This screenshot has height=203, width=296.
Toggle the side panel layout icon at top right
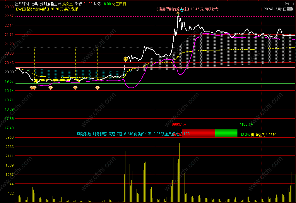(292, 3)
